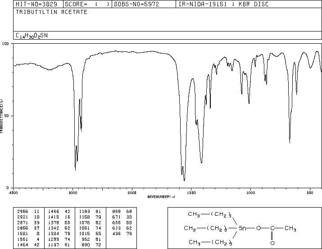Select peak table entry 2871
This screenshot has height=249, width=322.
coord(23,222)
